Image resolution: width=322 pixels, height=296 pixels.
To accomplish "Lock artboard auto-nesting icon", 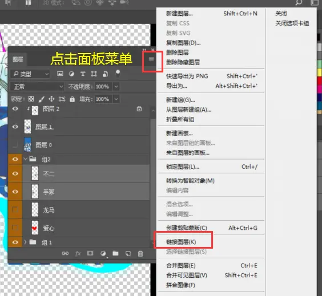I will pos(62,99).
